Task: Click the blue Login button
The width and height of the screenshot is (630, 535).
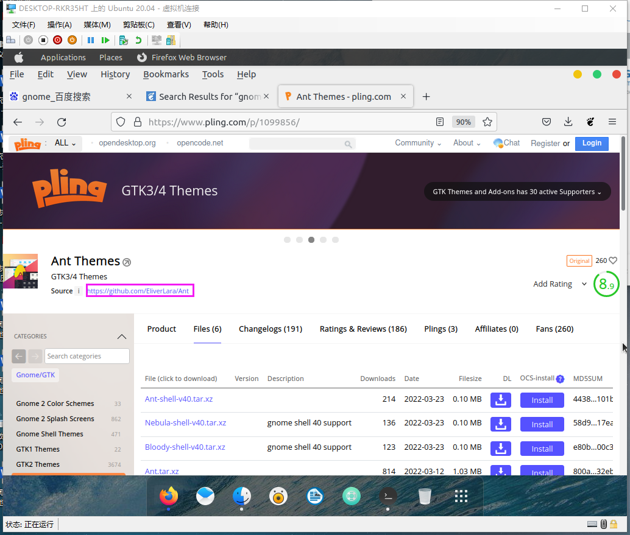Action: [592, 143]
